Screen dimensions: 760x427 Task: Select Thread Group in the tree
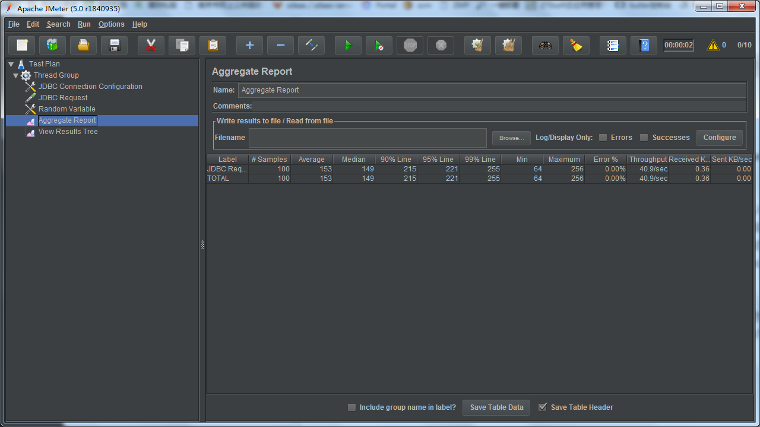click(x=56, y=75)
